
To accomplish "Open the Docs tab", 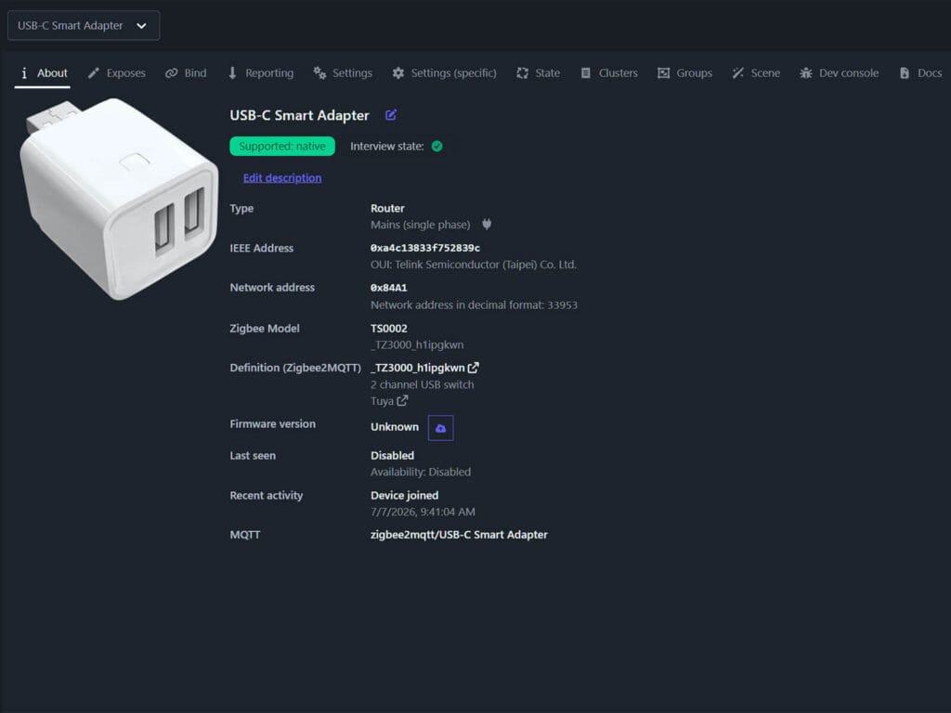I will coord(920,72).
